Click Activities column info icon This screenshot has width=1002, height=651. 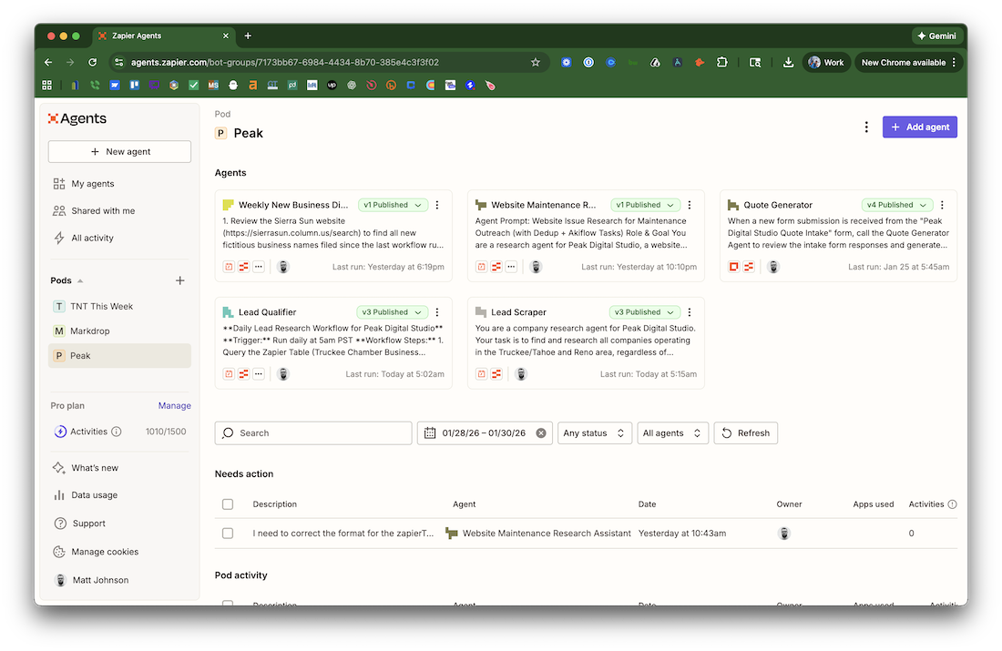(952, 504)
